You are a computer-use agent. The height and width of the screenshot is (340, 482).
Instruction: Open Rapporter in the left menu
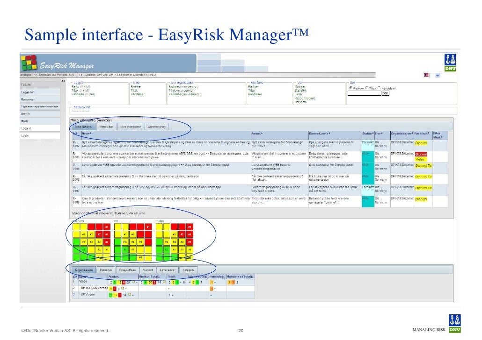click(x=40, y=99)
